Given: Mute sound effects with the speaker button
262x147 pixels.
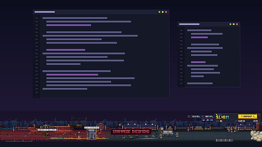Looking at the screenshot, I should [212, 120].
